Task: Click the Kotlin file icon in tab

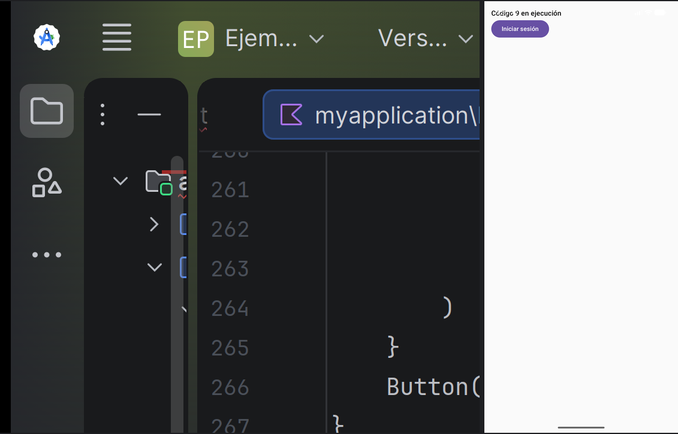Action: (291, 114)
